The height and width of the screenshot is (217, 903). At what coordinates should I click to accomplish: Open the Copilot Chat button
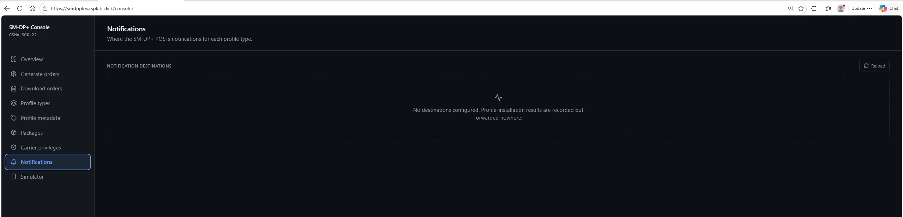point(889,8)
